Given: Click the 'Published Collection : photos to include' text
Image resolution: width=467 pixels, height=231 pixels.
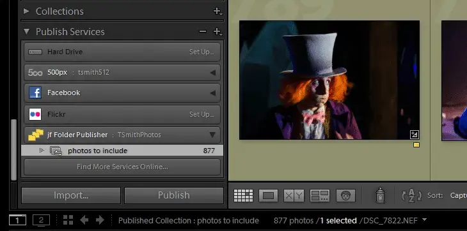Looking at the screenshot, I should coord(189,221).
